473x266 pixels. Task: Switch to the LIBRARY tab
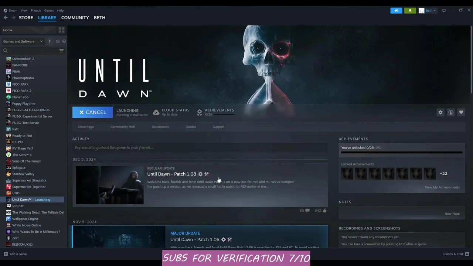(x=47, y=17)
